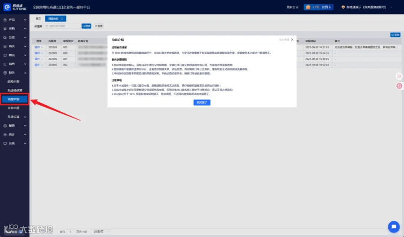This screenshot has width=404, height=237.
Task: Click the orange 发货卡 box icon
Action: pos(308,7)
